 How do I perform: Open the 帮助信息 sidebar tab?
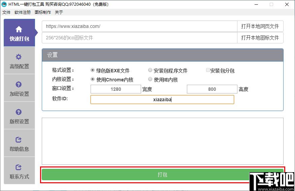[20, 143]
